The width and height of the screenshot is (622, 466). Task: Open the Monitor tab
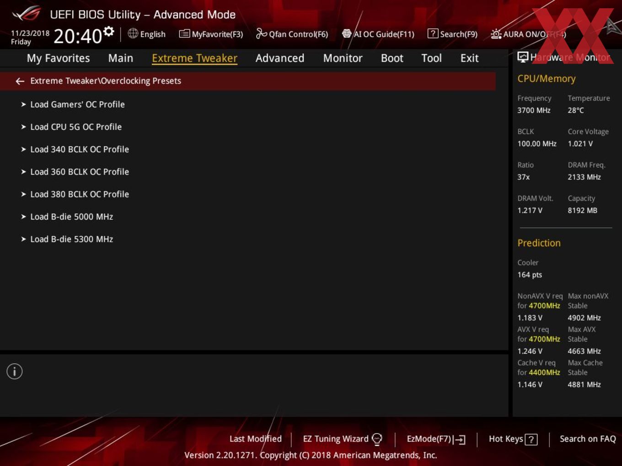click(x=343, y=58)
